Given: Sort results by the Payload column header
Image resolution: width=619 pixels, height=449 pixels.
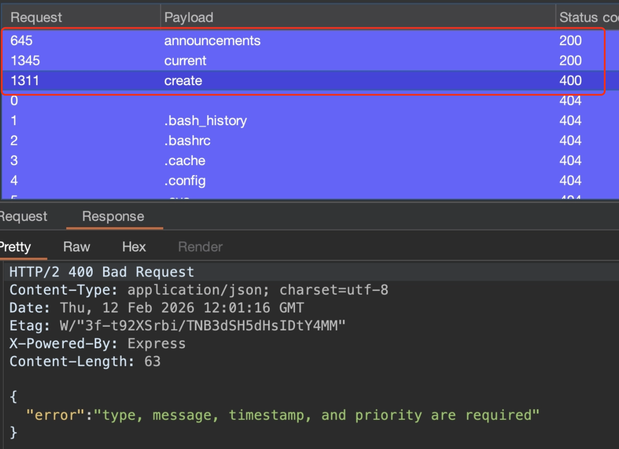Looking at the screenshot, I should click(x=189, y=17).
